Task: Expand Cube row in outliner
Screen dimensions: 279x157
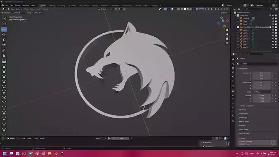Action: 238,21
